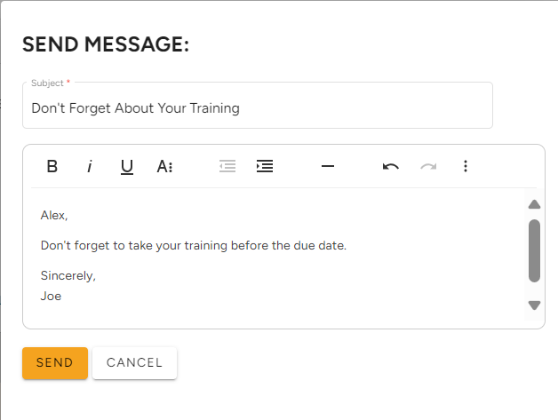Send the message with the orange button
Screen dimensions: 558x420
point(55,363)
